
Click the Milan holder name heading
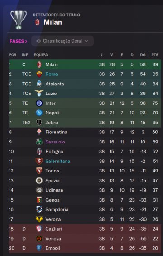[53, 22]
